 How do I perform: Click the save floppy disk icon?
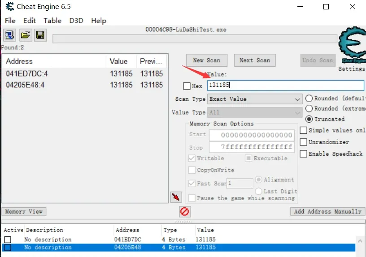[40, 35]
